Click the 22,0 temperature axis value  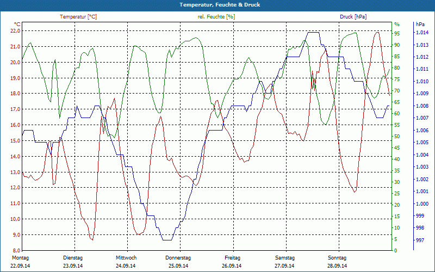tap(15, 31)
